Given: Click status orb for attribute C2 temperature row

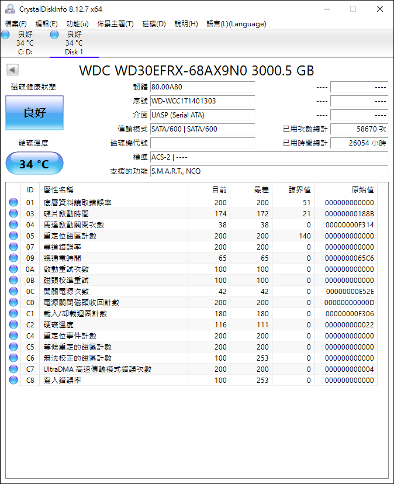Looking at the screenshot, I should point(13,325).
